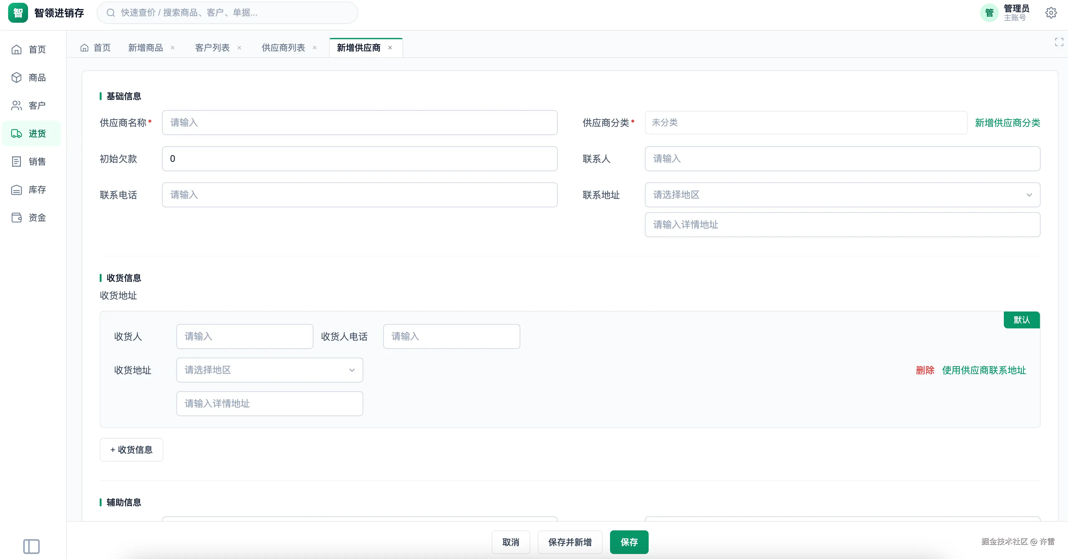Click 使用供应商联系地址 link

pyautogui.click(x=984, y=370)
